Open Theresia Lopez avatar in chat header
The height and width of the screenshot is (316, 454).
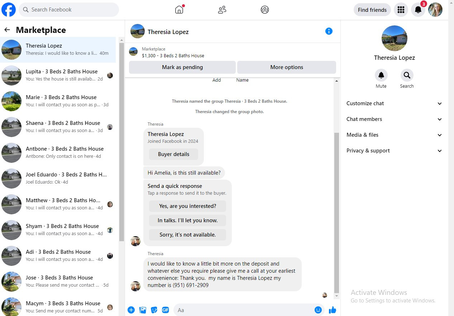point(138,31)
